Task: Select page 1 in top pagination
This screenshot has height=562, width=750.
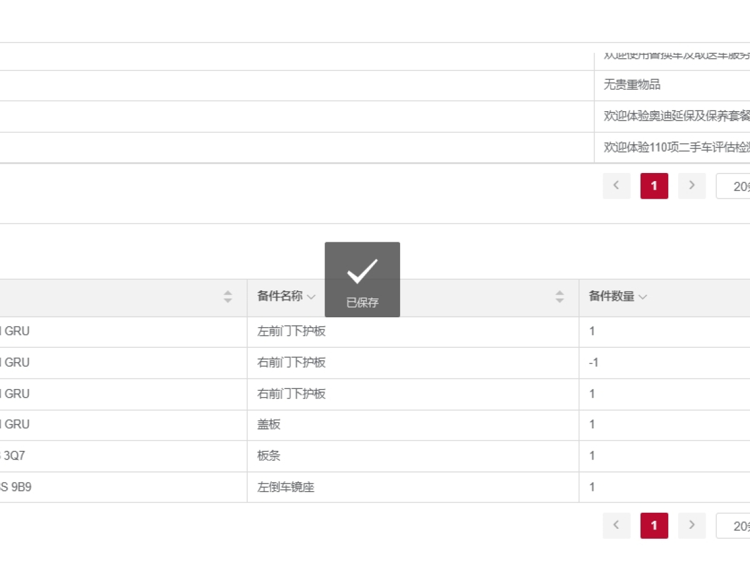Action: tap(654, 185)
